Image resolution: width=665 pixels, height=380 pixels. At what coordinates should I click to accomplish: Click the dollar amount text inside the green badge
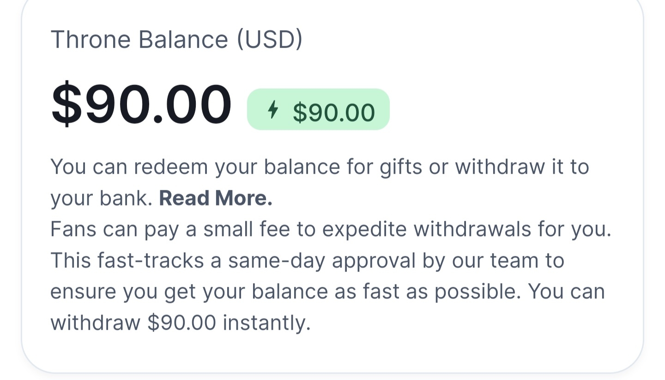tap(333, 112)
